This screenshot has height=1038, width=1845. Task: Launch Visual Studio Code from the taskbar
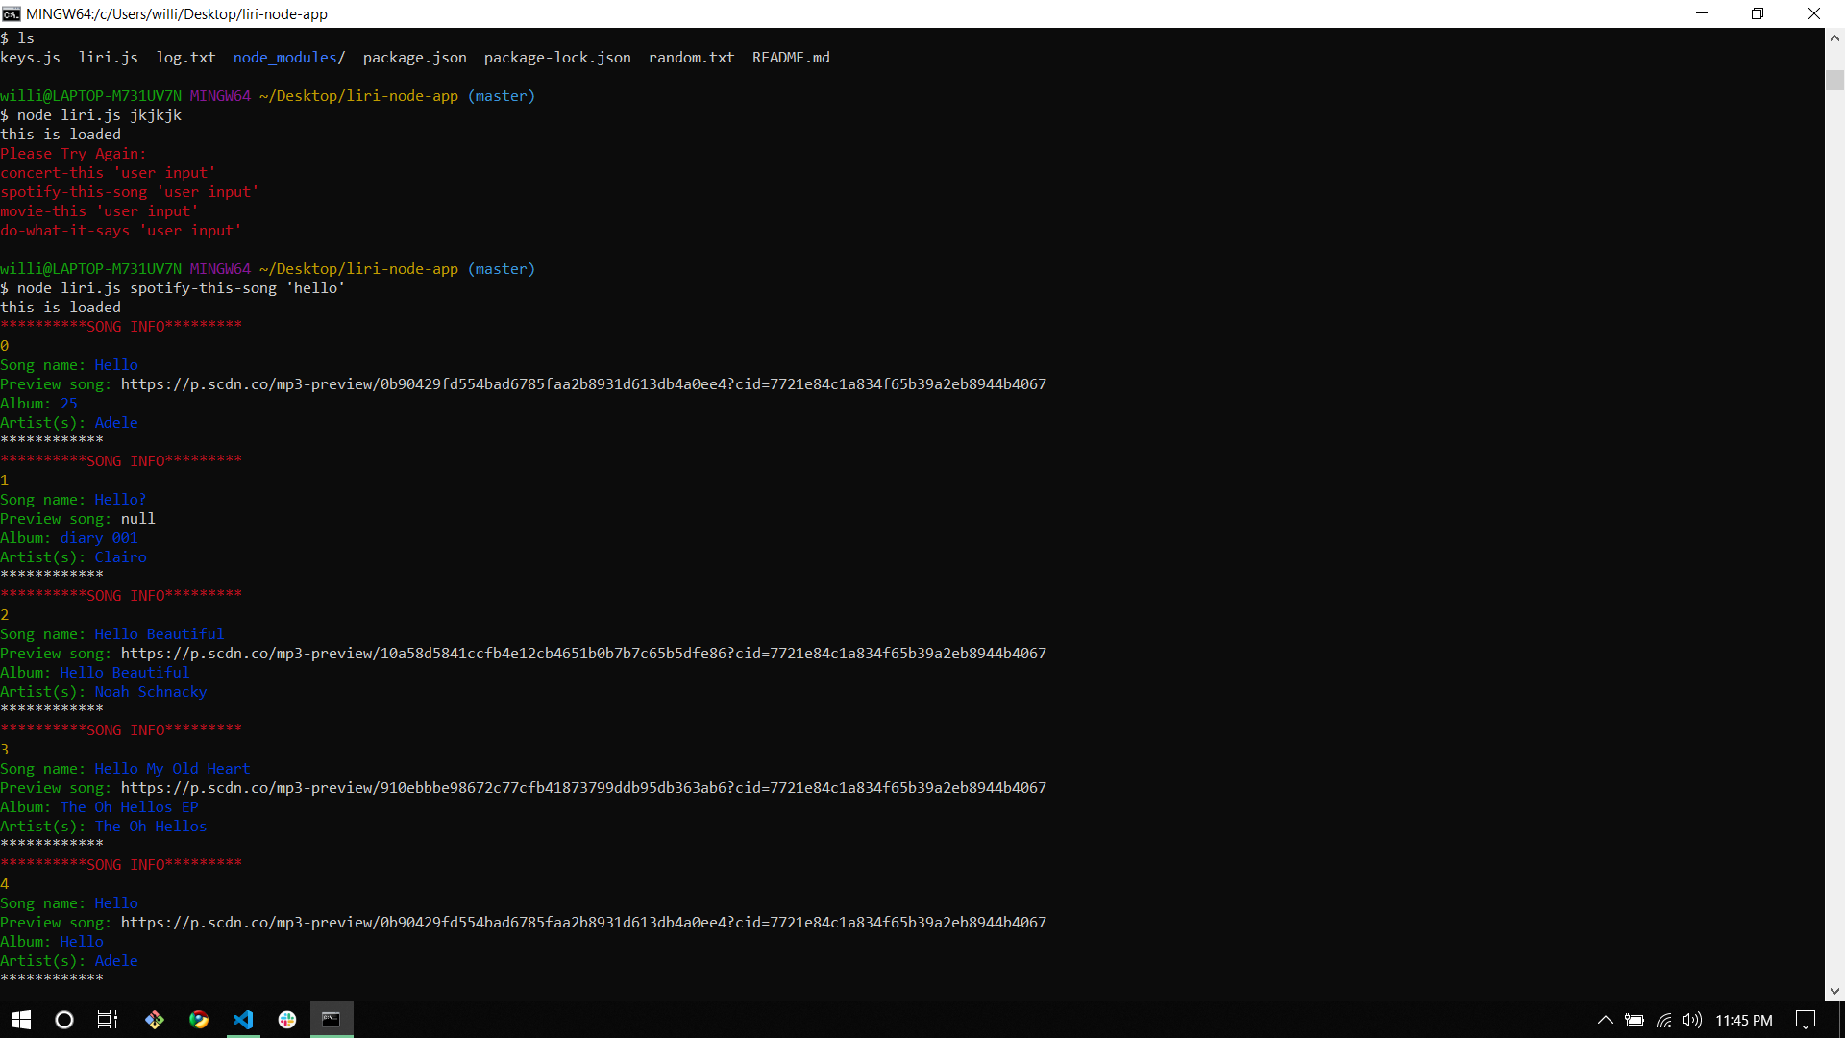point(243,1020)
